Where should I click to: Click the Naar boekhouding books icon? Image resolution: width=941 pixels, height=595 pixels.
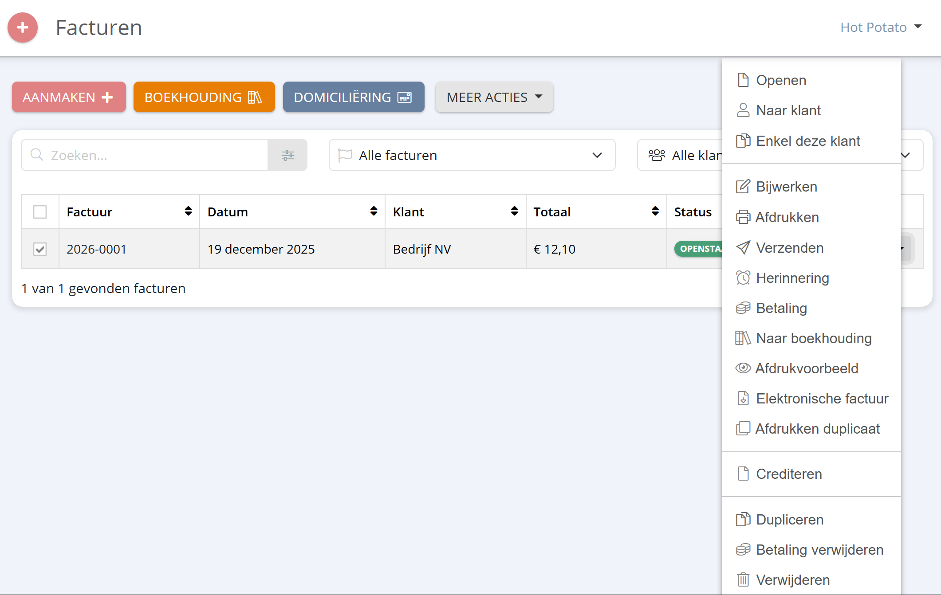coord(743,338)
